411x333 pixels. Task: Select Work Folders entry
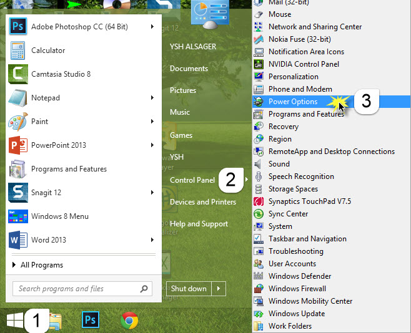click(x=290, y=326)
